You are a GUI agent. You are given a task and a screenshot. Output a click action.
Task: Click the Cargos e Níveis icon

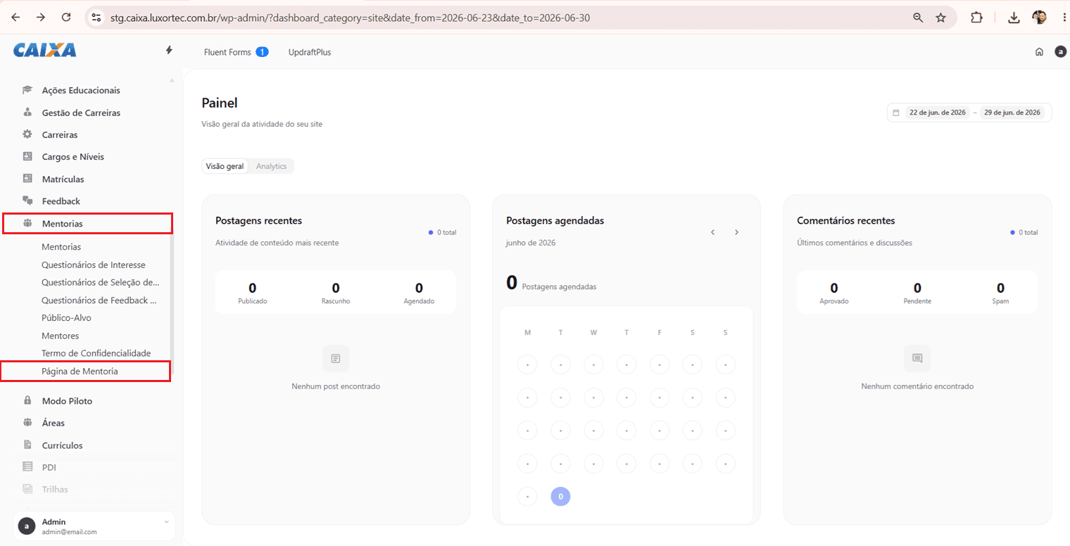(x=27, y=156)
